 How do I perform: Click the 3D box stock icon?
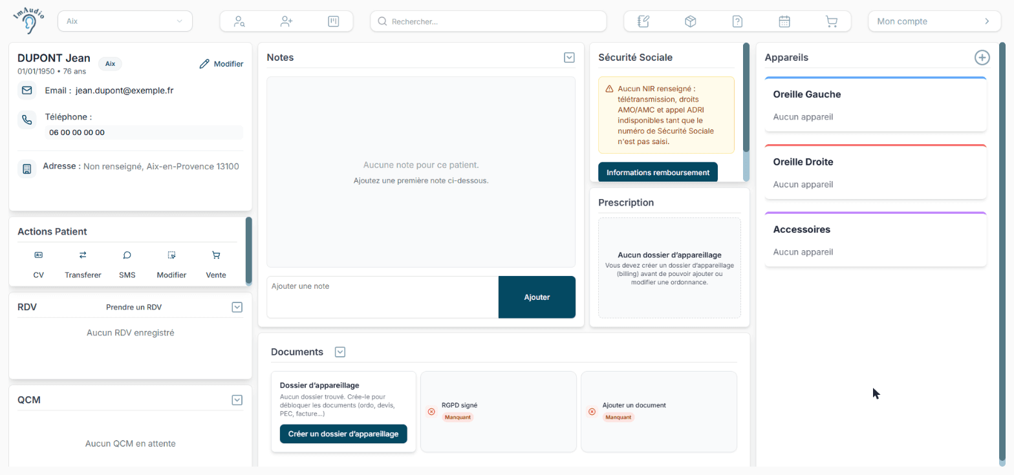click(x=690, y=21)
